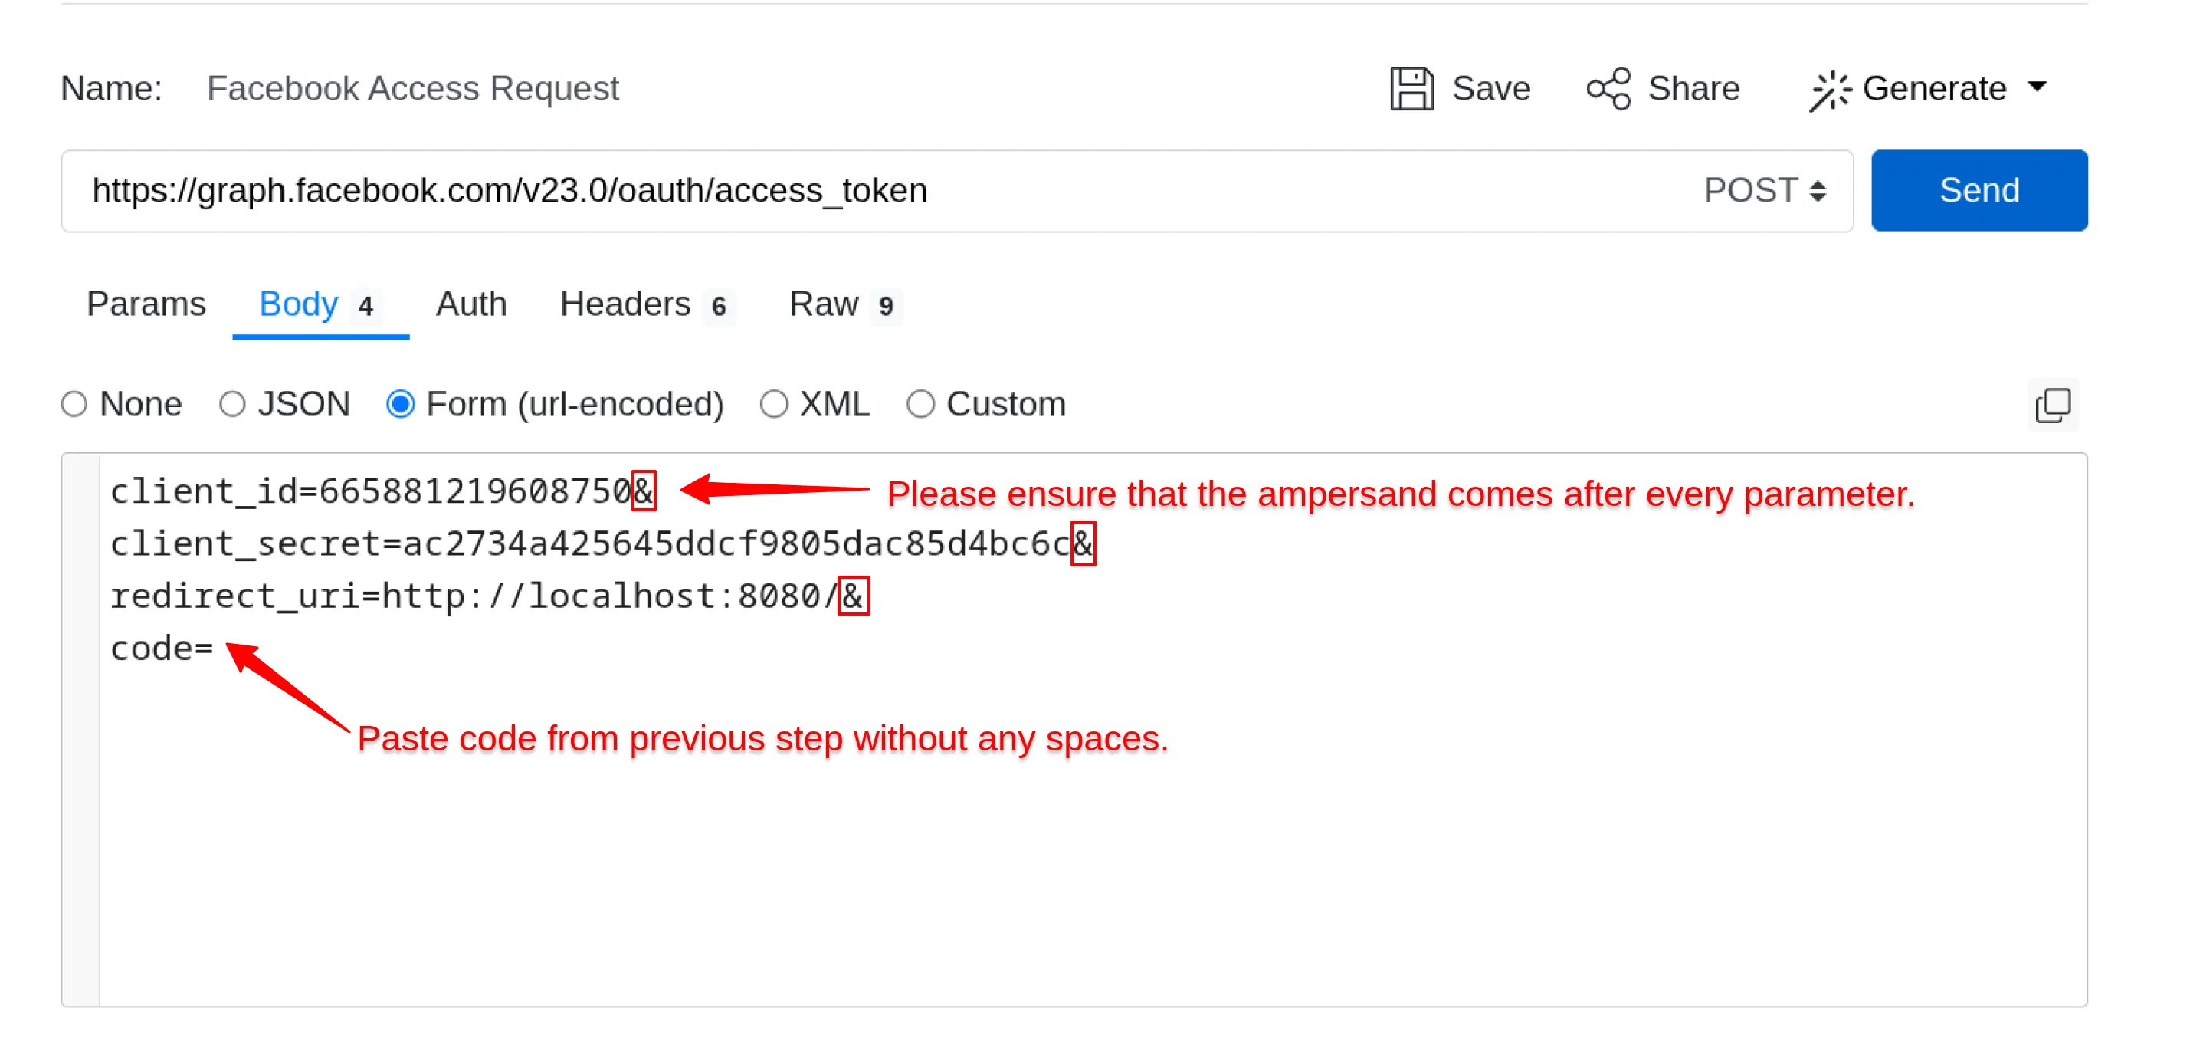
Task: Pick the Custom body option
Action: (x=921, y=405)
